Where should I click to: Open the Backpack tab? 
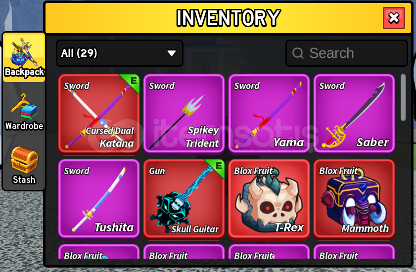[24, 57]
